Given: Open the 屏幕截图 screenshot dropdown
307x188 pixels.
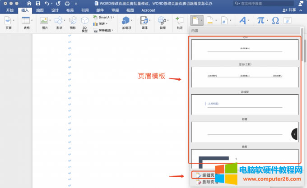Looking at the screenshot, I should coord(106,31).
